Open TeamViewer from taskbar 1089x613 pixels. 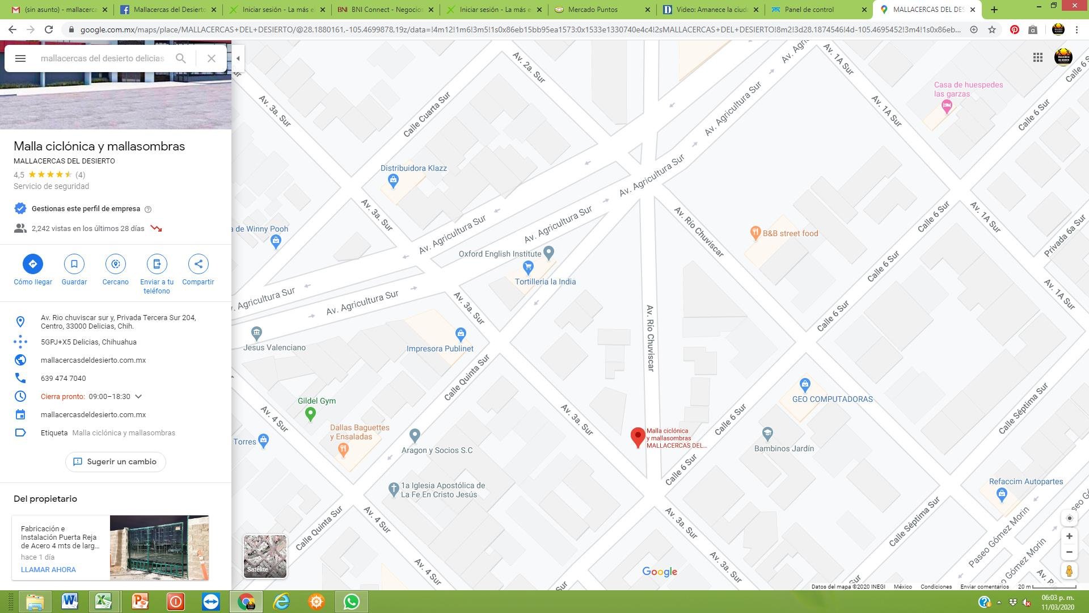click(210, 602)
